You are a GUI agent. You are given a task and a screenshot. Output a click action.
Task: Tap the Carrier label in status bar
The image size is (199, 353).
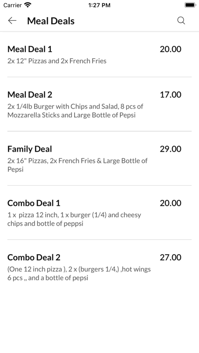click(13, 5)
